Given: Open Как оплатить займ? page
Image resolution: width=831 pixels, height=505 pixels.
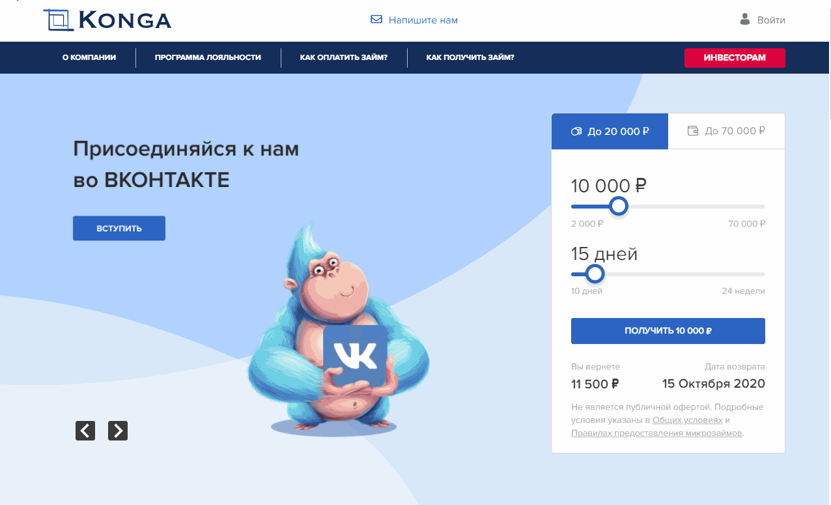Looking at the screenshot, I should coord(344,57).
